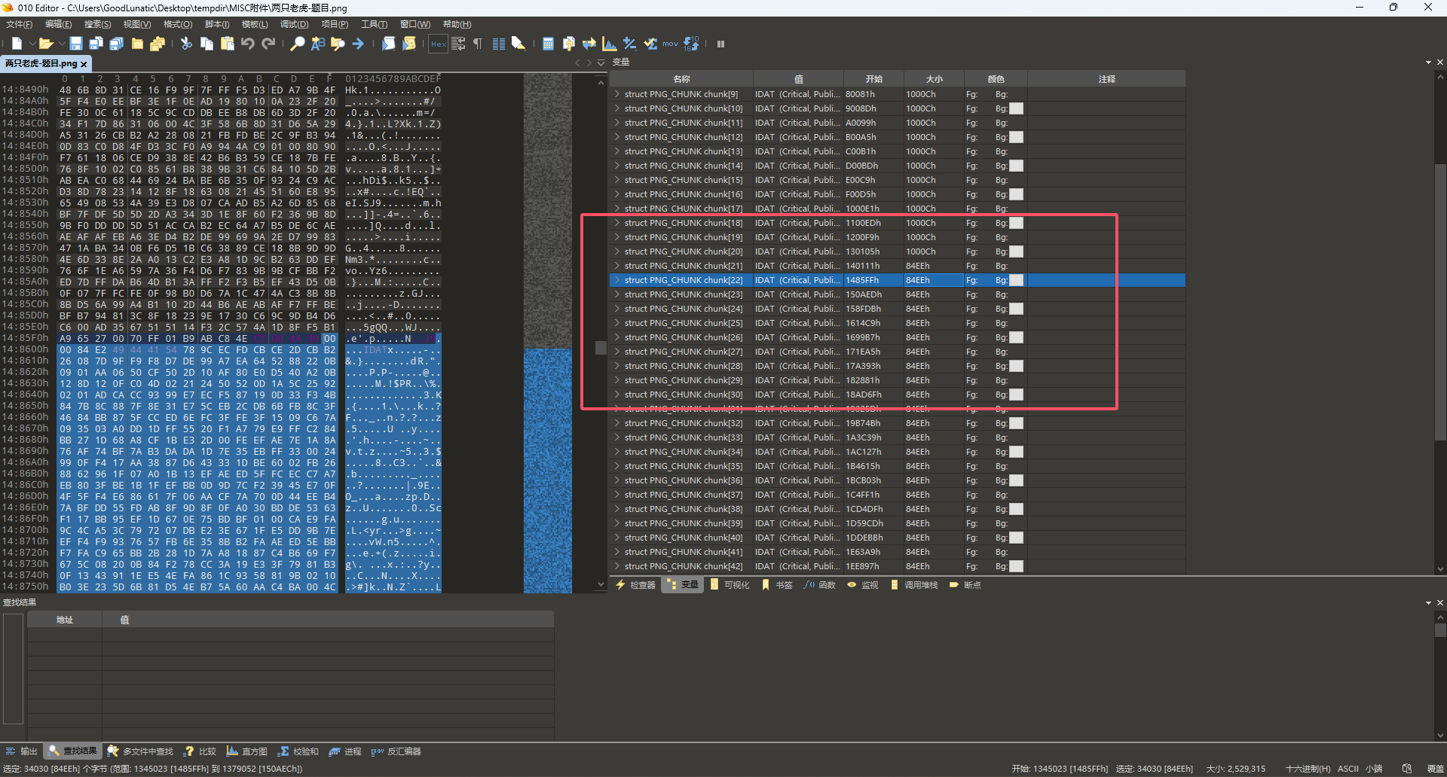Expand struct PNG_CHUNK chunk[9] row
This screenshot has height=777, width=1447.
[617, 94]
